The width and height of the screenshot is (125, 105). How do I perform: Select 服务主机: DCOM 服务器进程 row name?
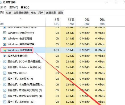click(25, 61)
